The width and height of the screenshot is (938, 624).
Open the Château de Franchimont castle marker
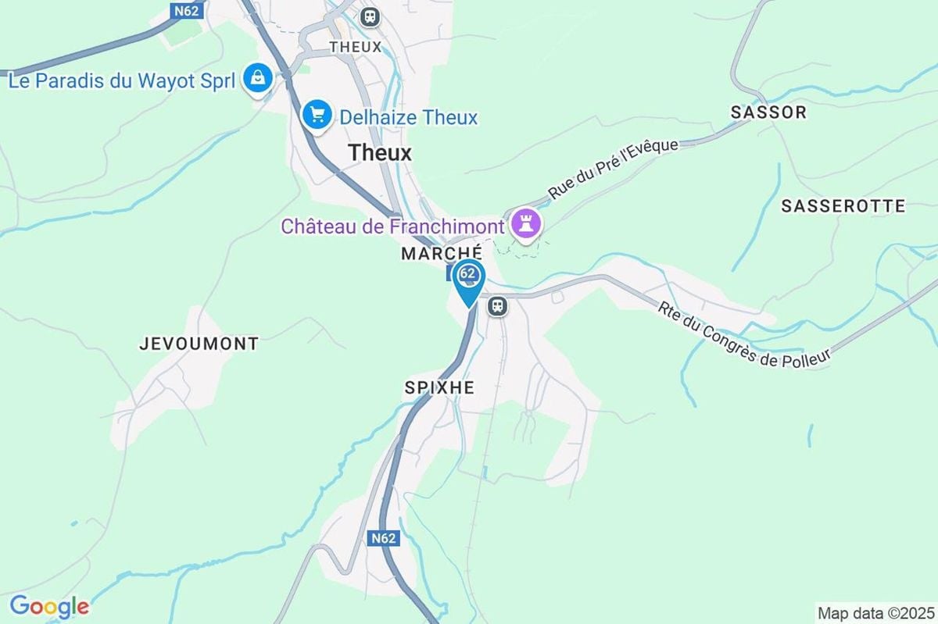coord(527,226)
